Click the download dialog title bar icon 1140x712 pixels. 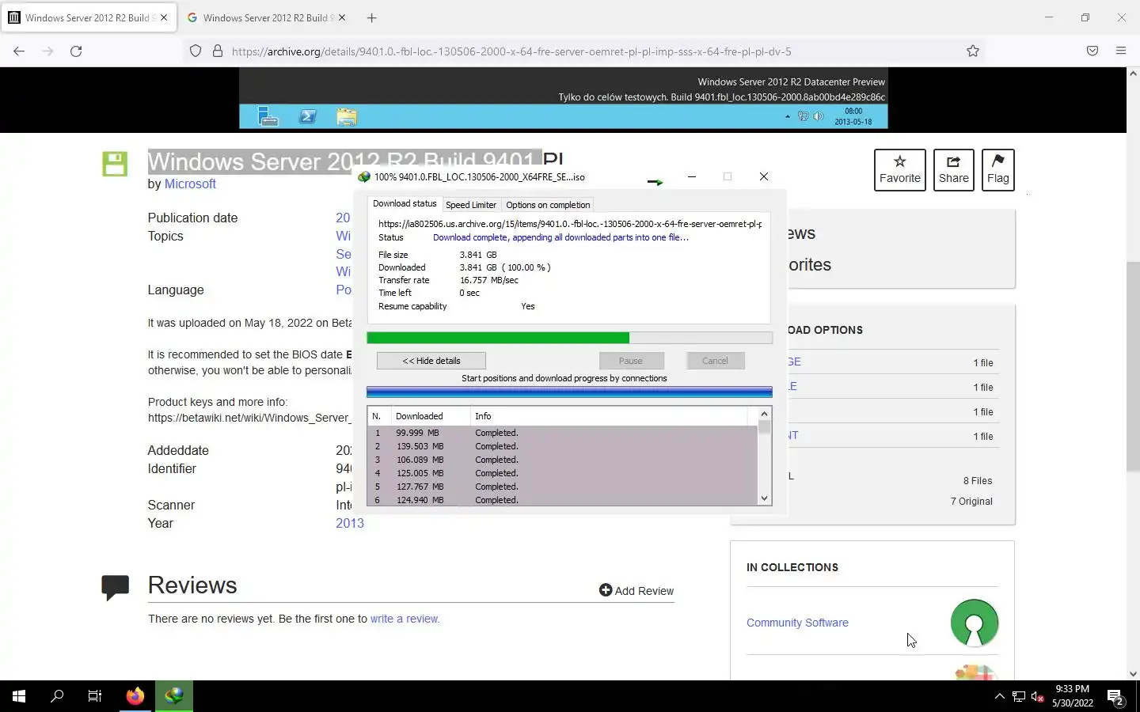point(364,177)
